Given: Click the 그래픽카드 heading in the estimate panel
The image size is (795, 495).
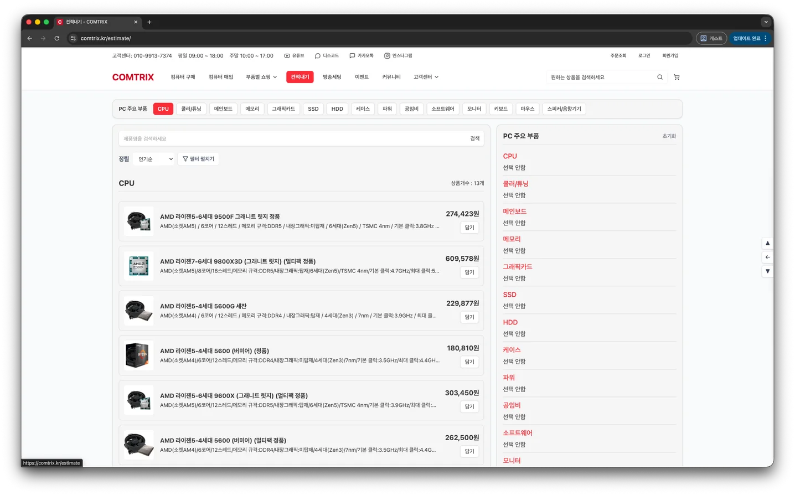Looking at the screenshot, I should [x=518, y=267].
